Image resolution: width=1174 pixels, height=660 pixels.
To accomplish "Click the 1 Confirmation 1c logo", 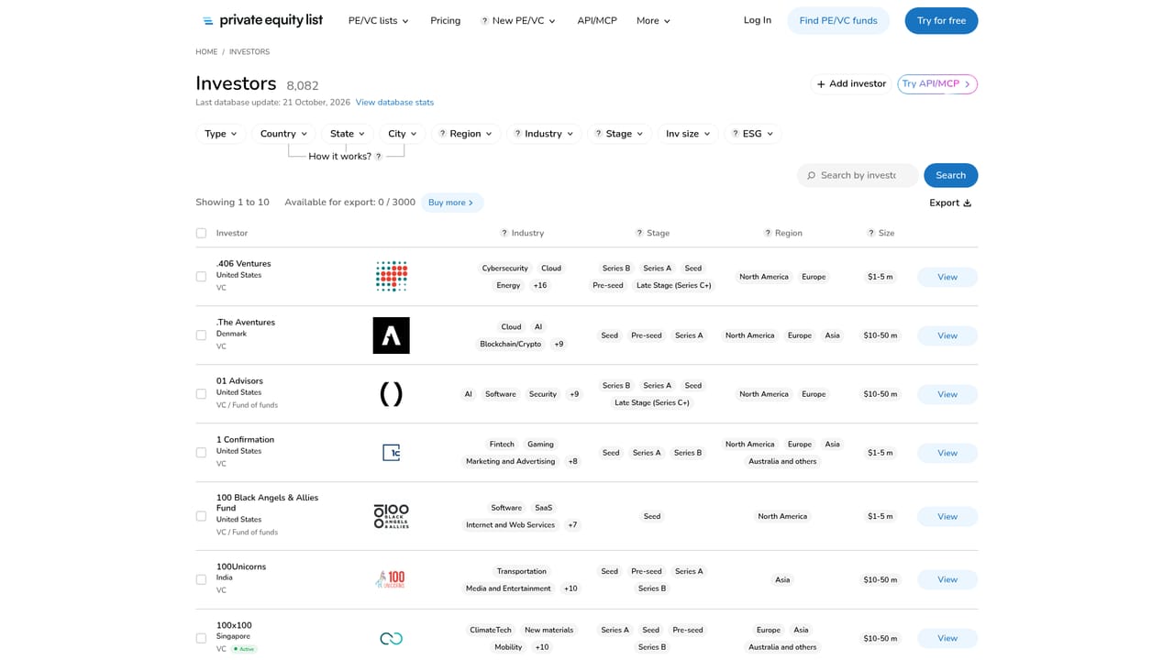I will tap(391, 453).
